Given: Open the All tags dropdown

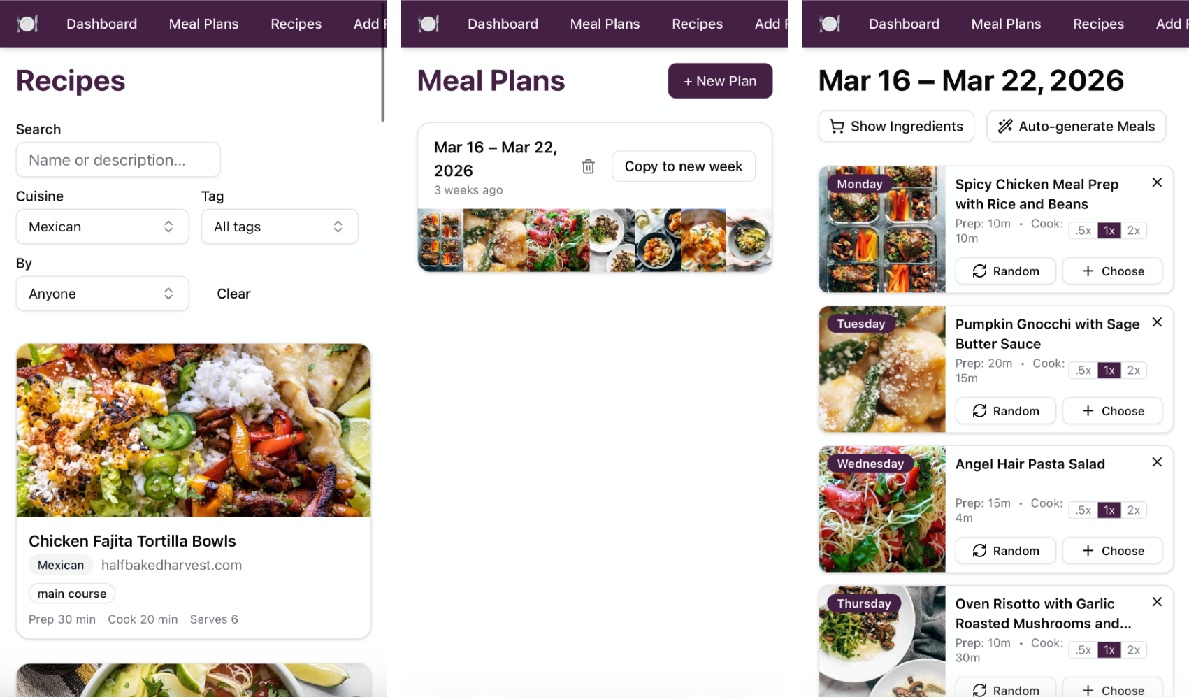Looking at the screenshot, I should pyautogui.click(x=280, y=227).
